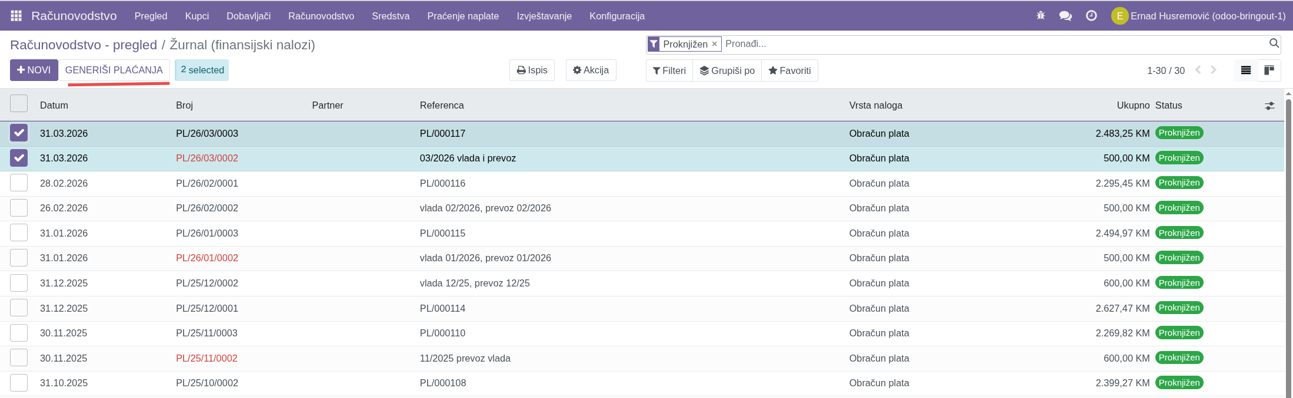Uncheck row PL/26/03/0003 checkbox
Image resolution: width=1293 pixels, height=398 pixels.
19,133
